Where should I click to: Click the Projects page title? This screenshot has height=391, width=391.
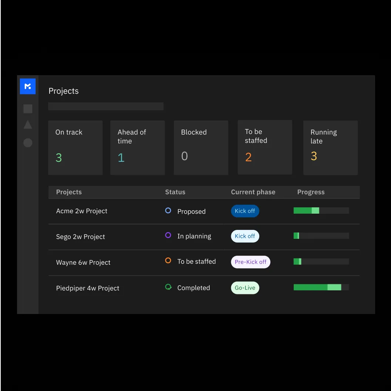click(x=63, y=91)
